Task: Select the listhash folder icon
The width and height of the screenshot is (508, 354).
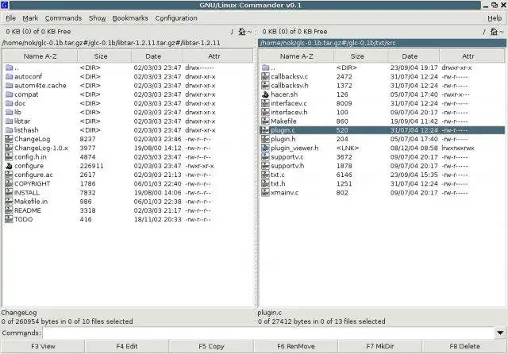Action: pos(9,130)
